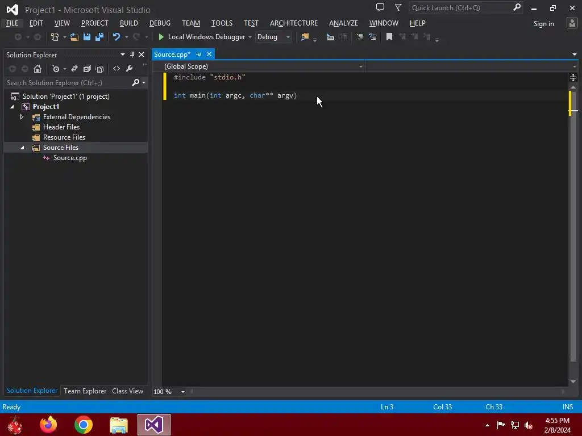
Task: Click the Save All toolbar icon
Action: (99, 37)
